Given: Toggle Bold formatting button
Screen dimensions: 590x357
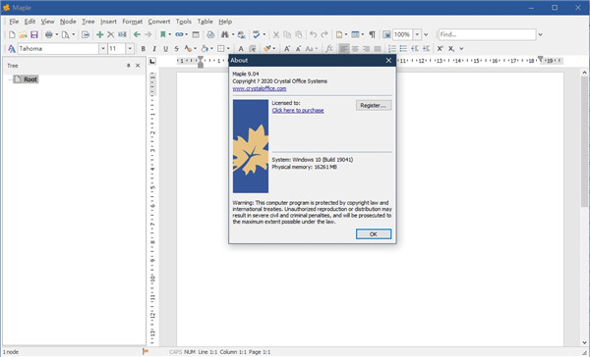Looking at the screenshot, I should pyautogui.click(x=143, y=48).
